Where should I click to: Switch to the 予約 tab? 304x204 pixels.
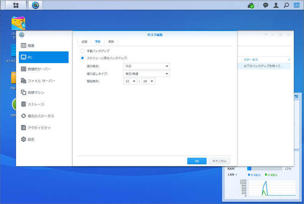pos(98,42)
